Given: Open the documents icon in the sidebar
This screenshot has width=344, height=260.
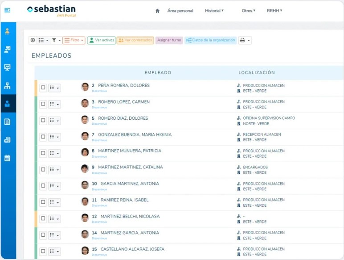Looking at the screenshot, I should click(x=7, y=122).
